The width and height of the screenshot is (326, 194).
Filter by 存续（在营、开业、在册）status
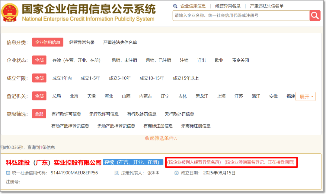pyautogui.click(x=76, y=60)
